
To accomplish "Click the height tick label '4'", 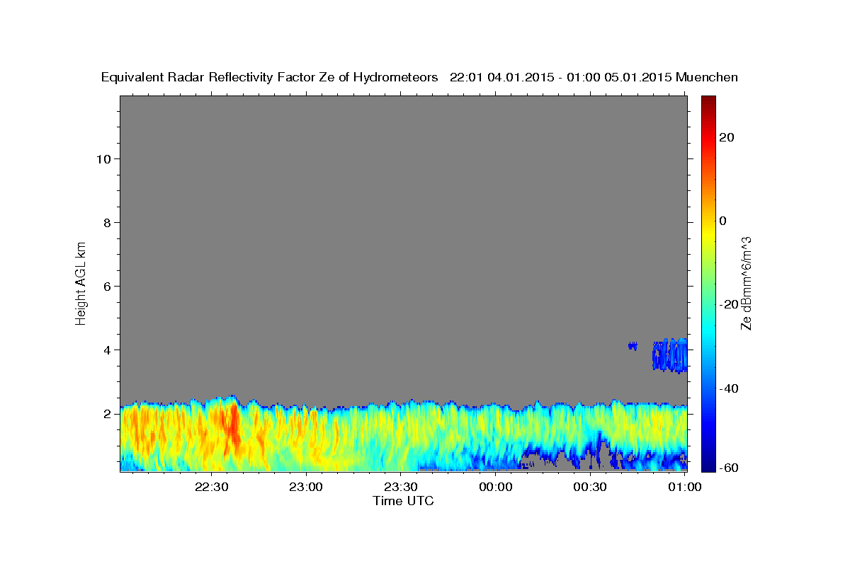I will click(106, 350).
